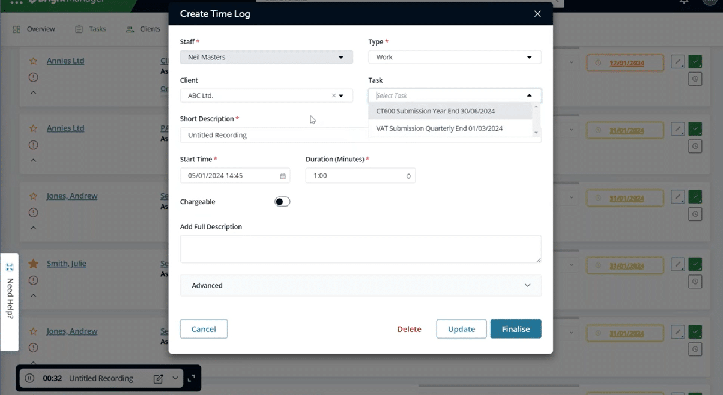Click the green checkmark icon on the top row

695,61
